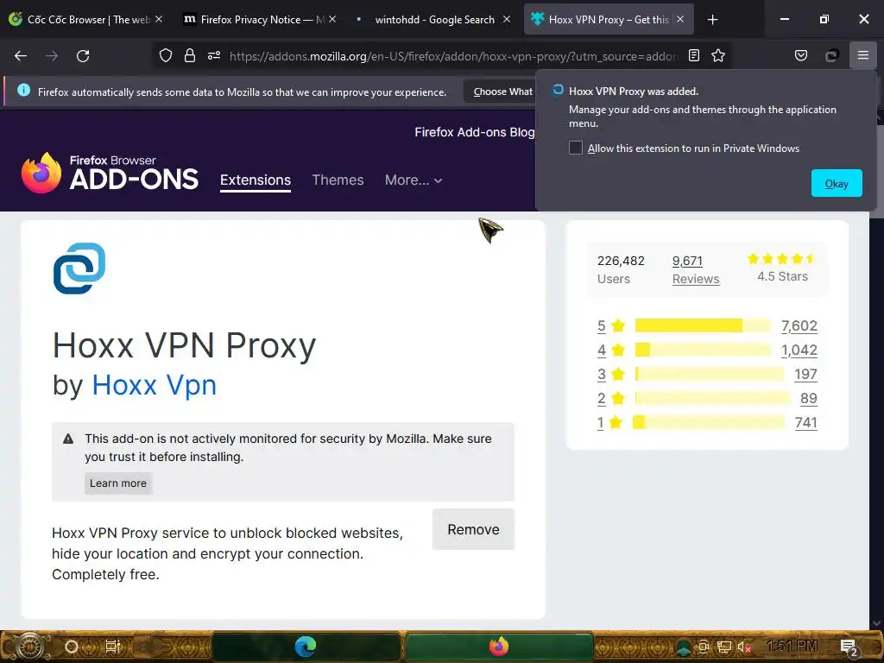Click Learn more about security warning
This screenshot has height=663, width=884.
(x=117, y=483)
